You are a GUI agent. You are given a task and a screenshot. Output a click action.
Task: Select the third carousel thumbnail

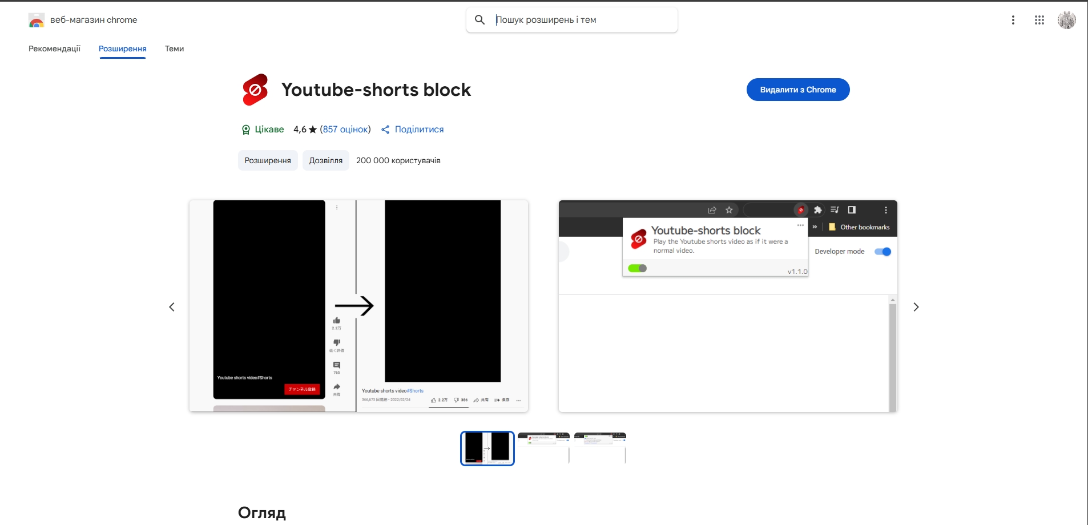(600, 449)
